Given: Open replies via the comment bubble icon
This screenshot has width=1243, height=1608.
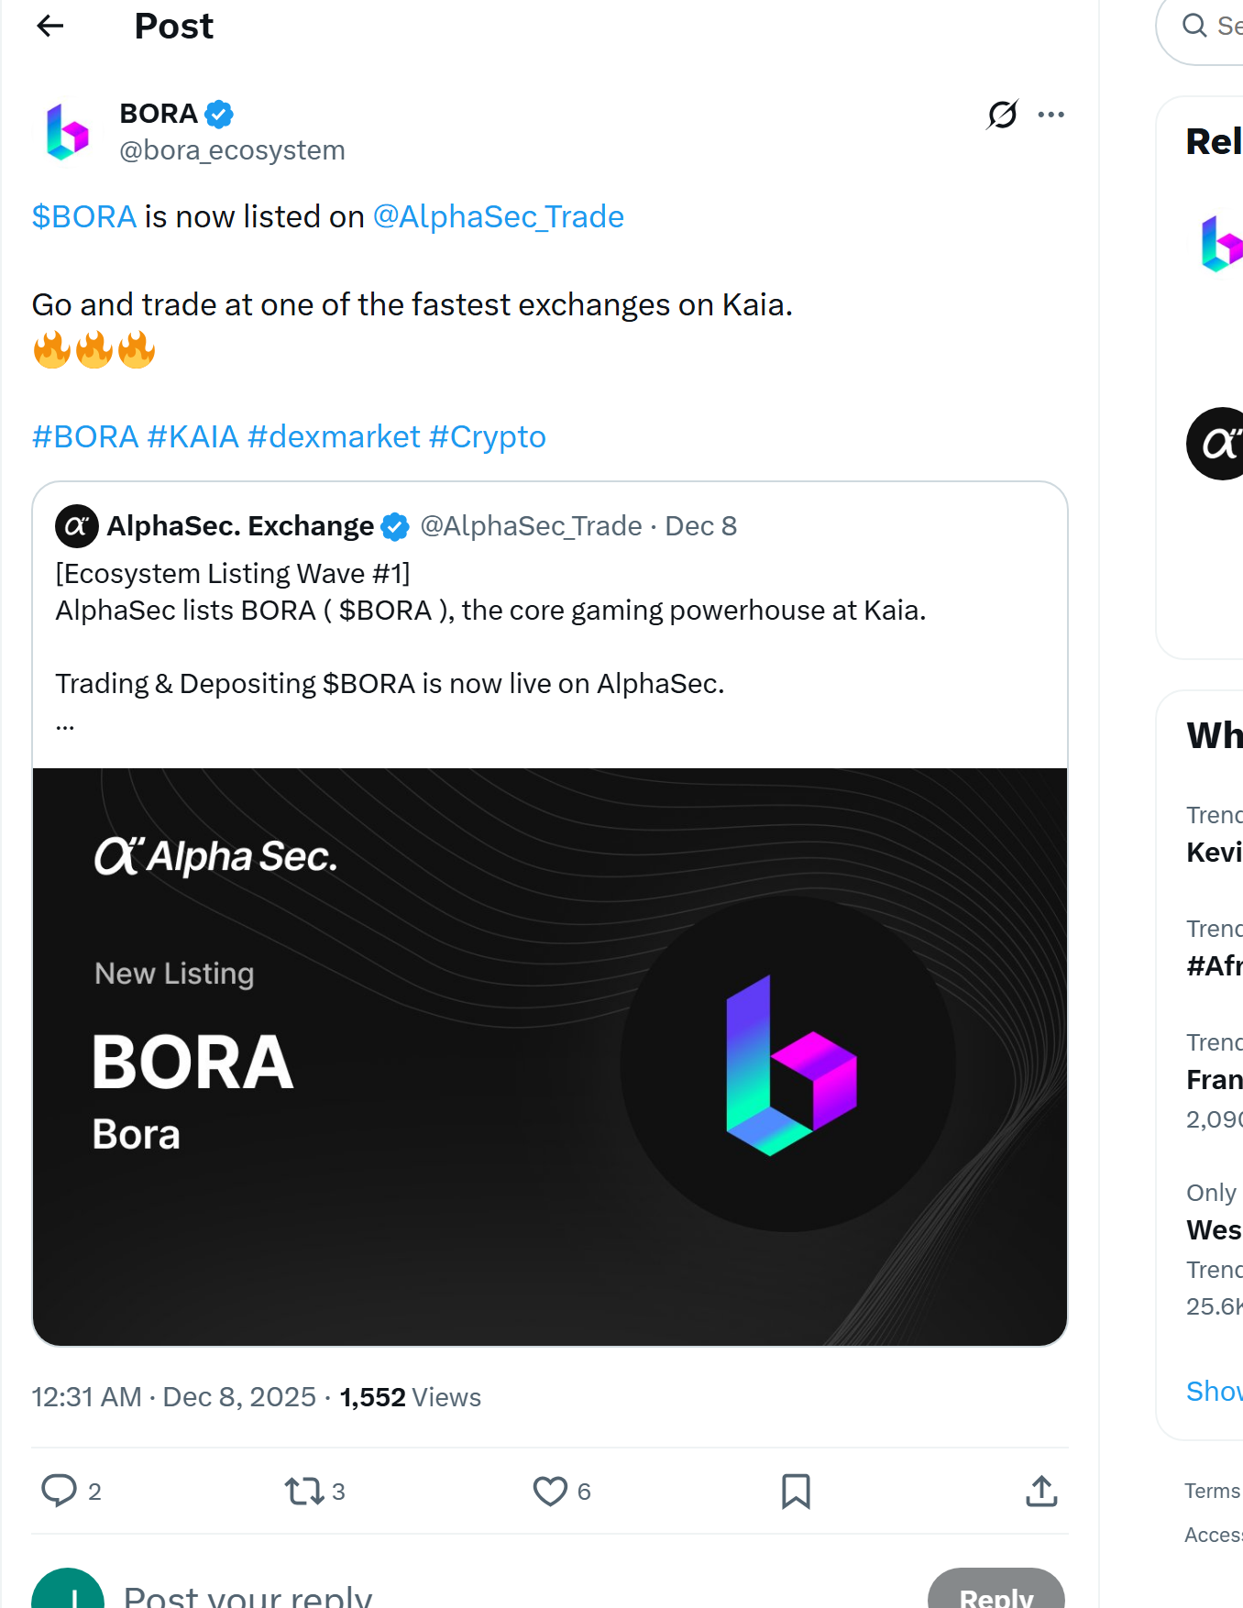Looking at the screenshot, I should (59, 1492).
